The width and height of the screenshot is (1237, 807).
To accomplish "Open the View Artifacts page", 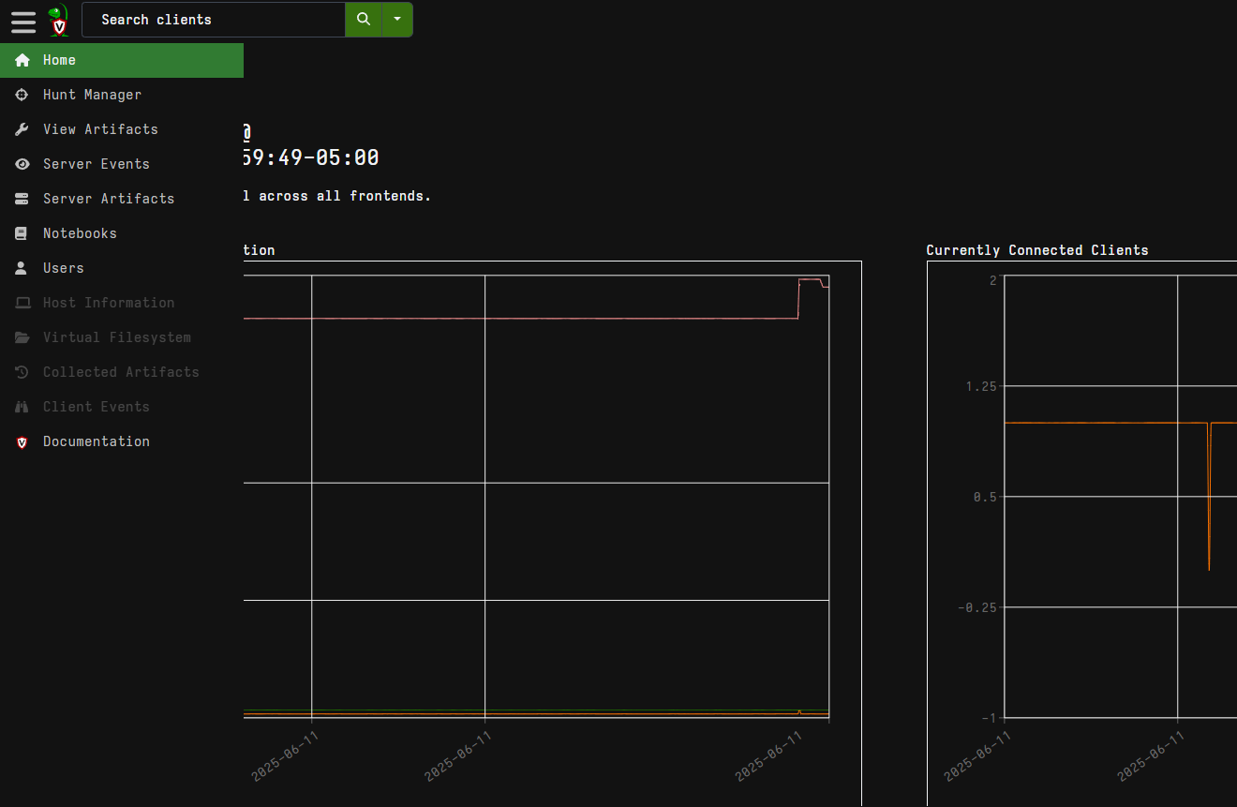I will (x=100, y=129).
